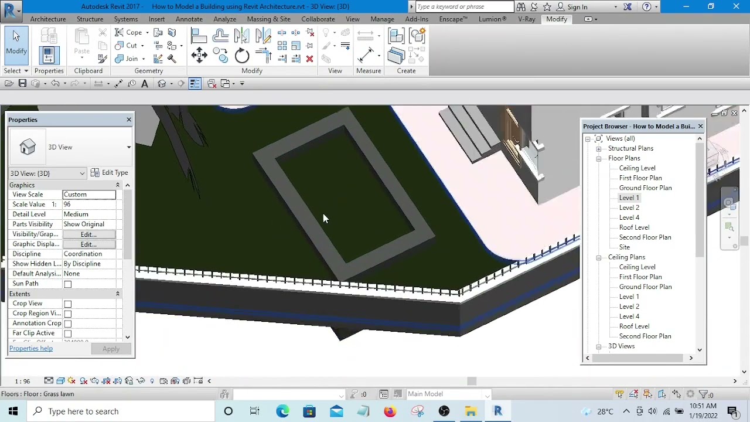Select the Rotate tool
The image size is (750, 422).
pyautogui.click(x=241, y=56)
